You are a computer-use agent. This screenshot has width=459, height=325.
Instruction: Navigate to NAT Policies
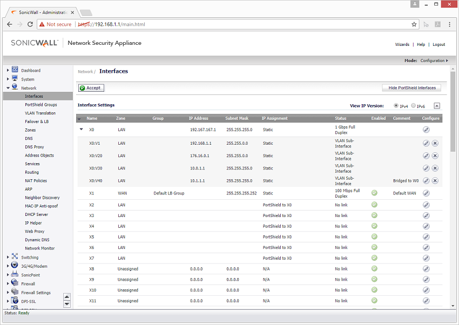tap(36, 181)
